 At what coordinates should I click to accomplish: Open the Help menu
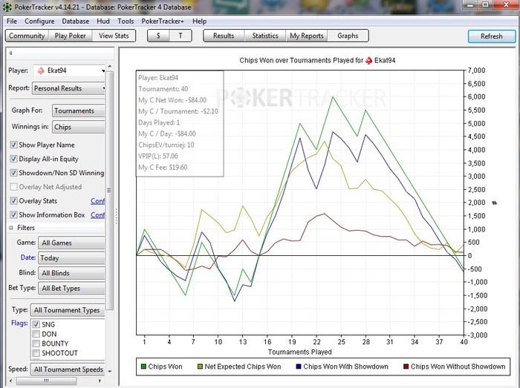click(199, 22)
